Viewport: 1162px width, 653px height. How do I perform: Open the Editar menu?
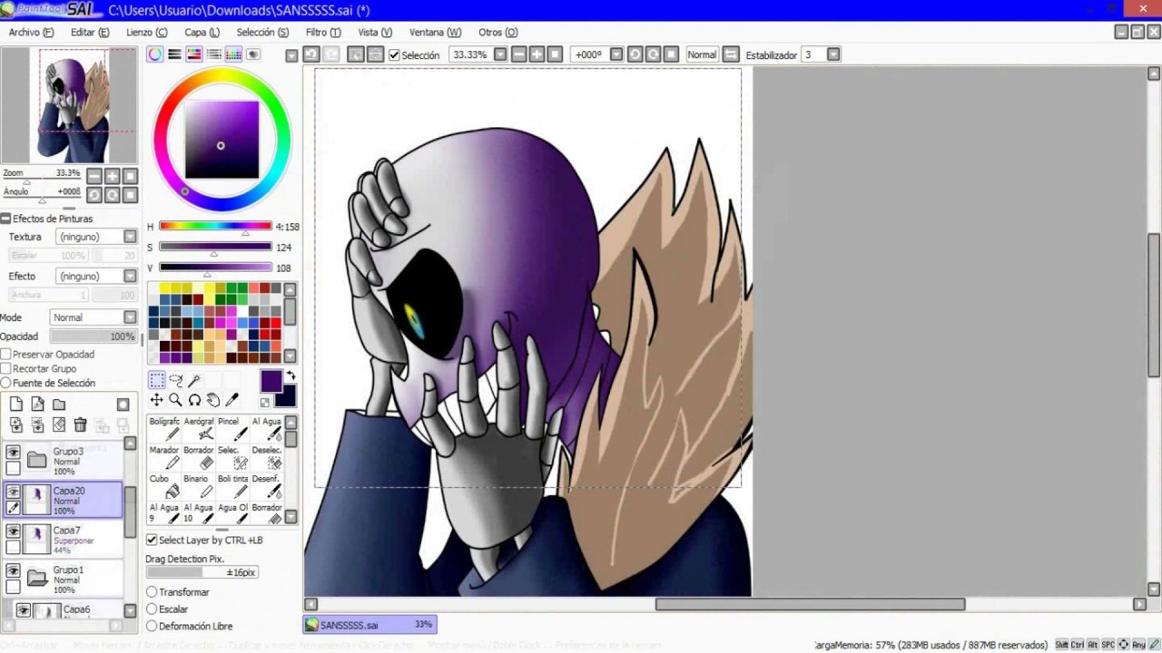pyautogui.click(x=90, y=32)
